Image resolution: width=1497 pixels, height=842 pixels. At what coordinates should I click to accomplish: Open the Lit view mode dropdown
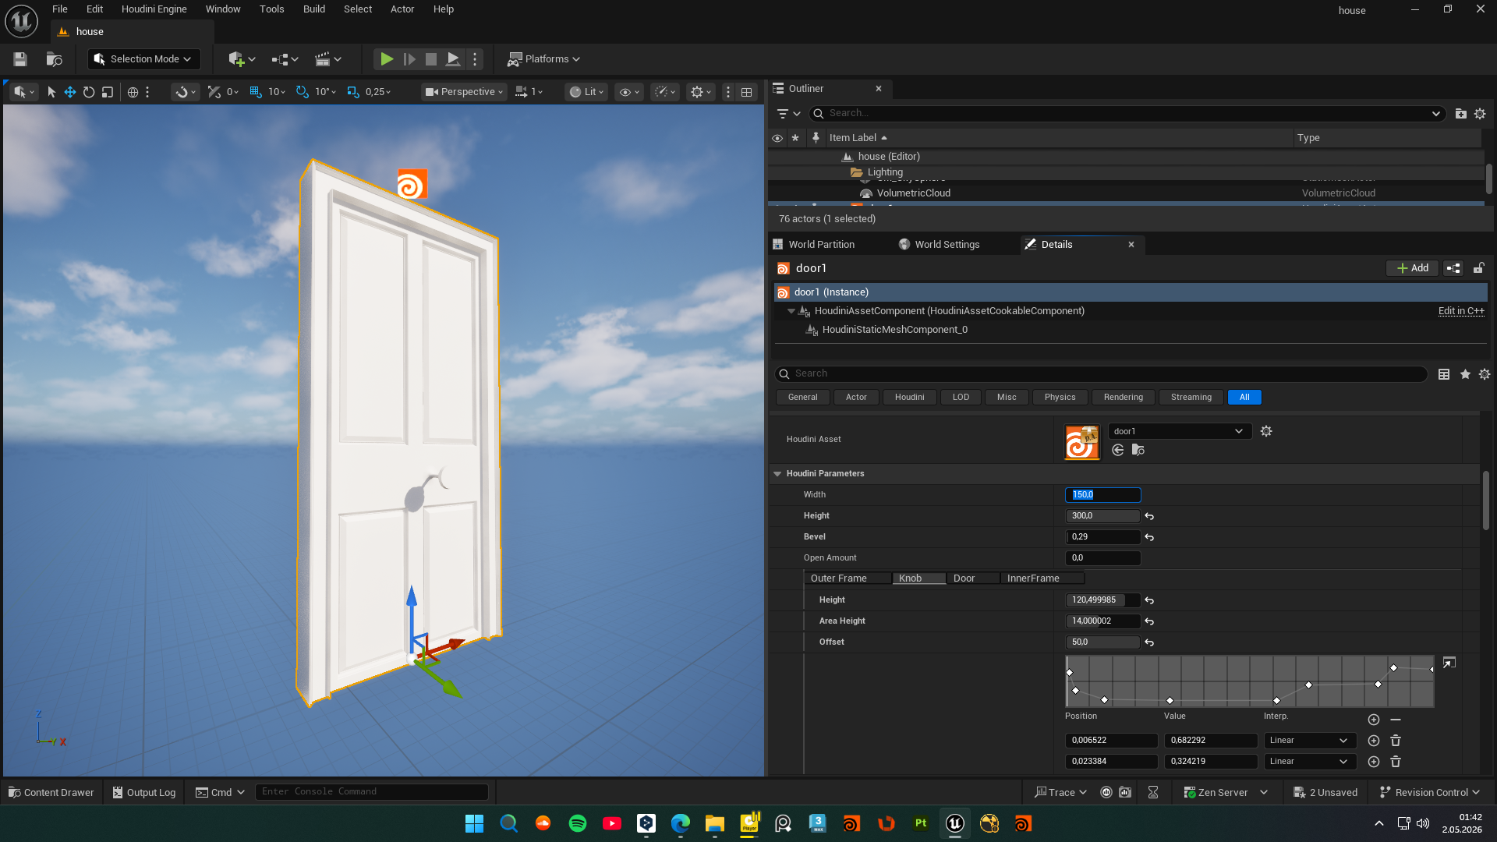pyautogui.click(x=586, y=92)
